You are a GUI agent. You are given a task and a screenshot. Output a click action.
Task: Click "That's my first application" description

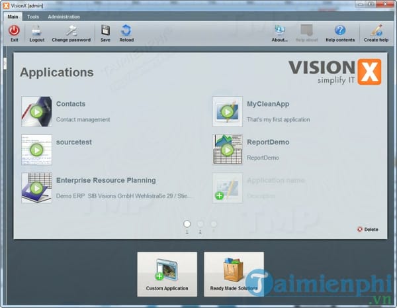(279, 119)
